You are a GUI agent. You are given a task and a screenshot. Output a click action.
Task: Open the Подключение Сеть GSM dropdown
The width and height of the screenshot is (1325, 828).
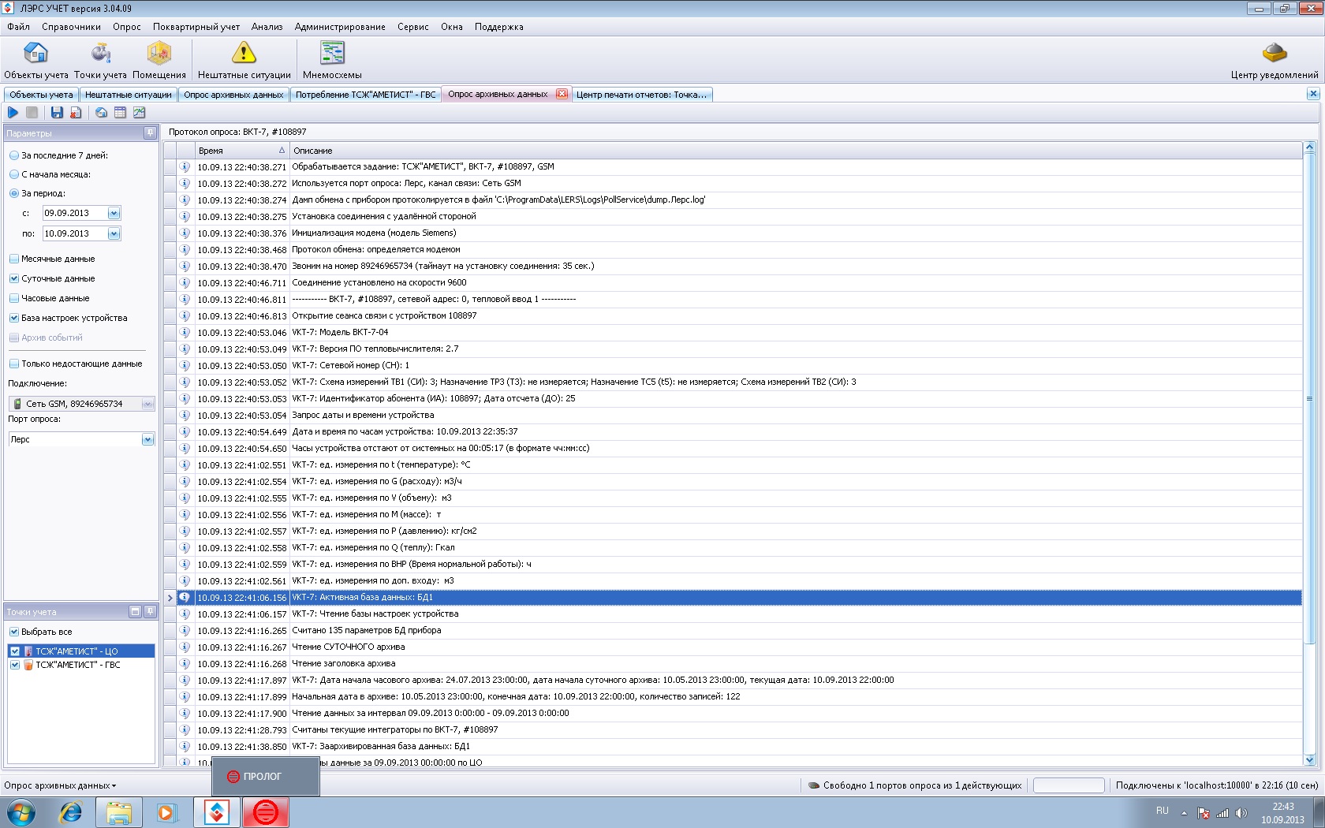tap(147, 404)
